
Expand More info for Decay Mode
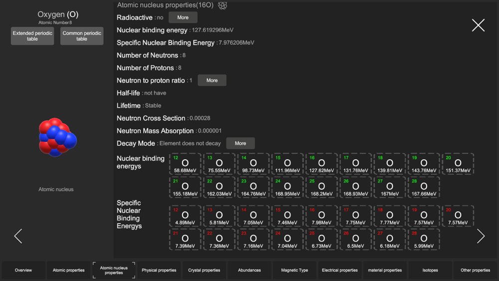point(241,143)
